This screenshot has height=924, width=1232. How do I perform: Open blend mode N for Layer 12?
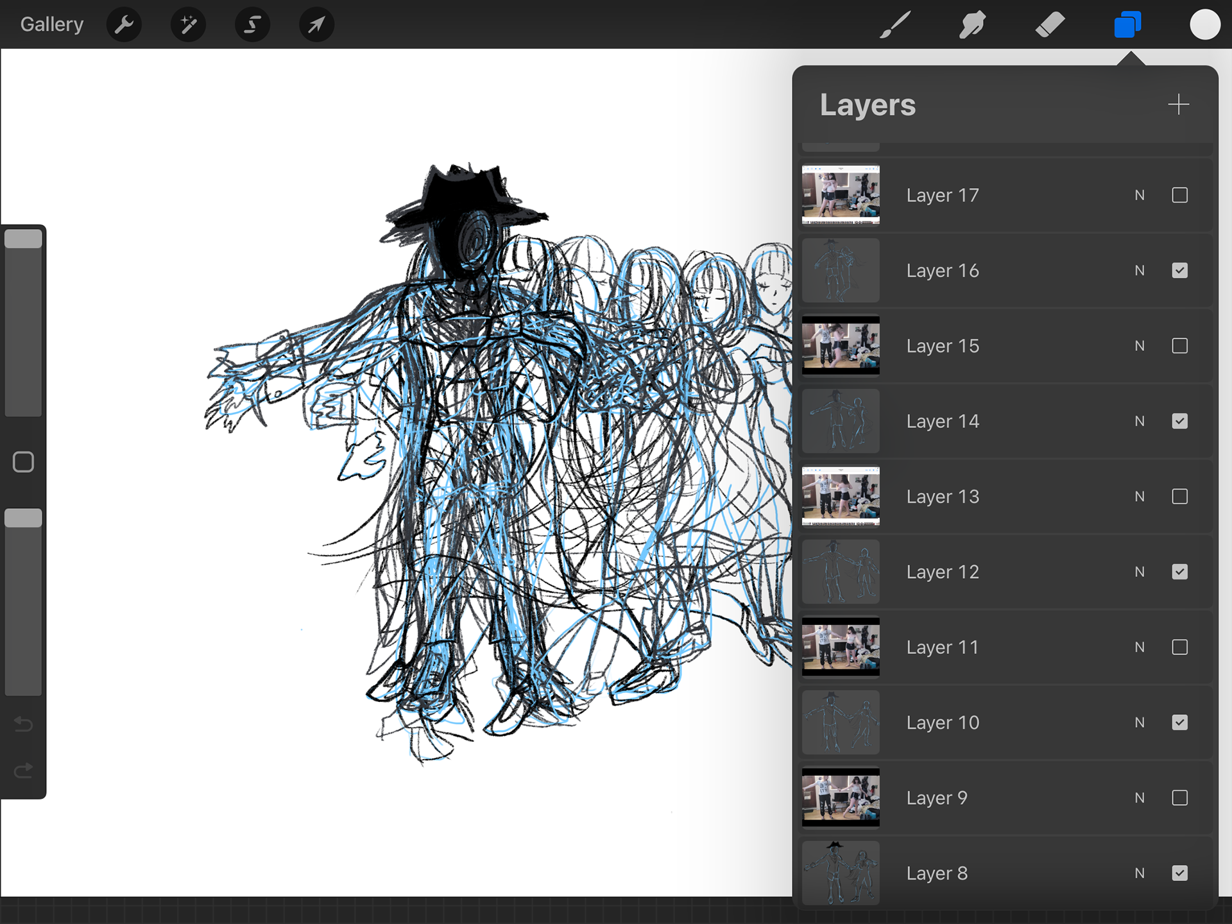click(1140, 572)
